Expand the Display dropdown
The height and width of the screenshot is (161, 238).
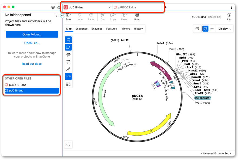[x=224, y=29]
